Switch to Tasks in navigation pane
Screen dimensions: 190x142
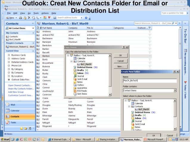(20, 122)
